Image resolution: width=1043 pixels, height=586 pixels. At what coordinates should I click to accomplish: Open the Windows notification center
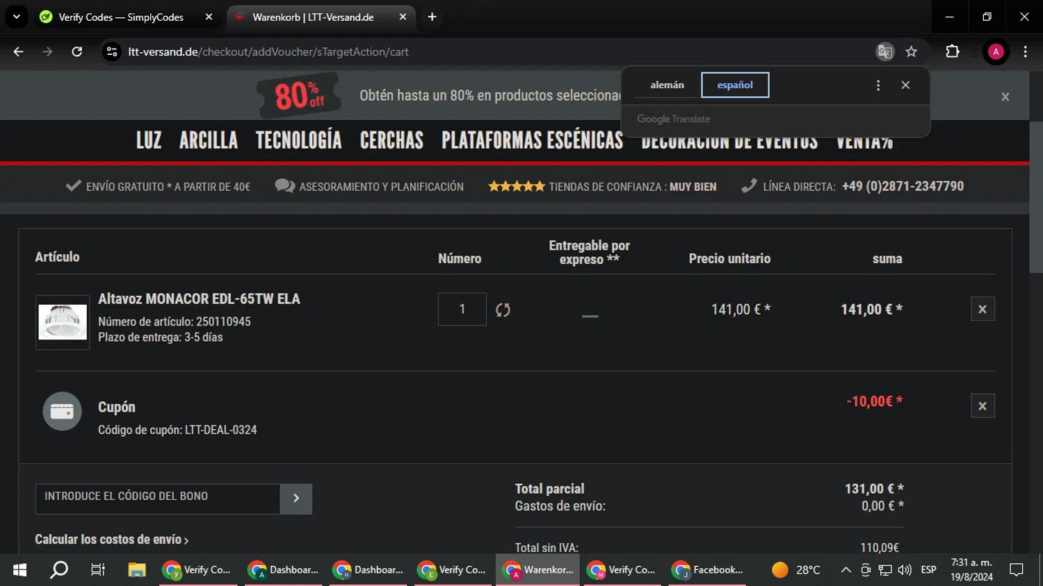pos(1017,570)
